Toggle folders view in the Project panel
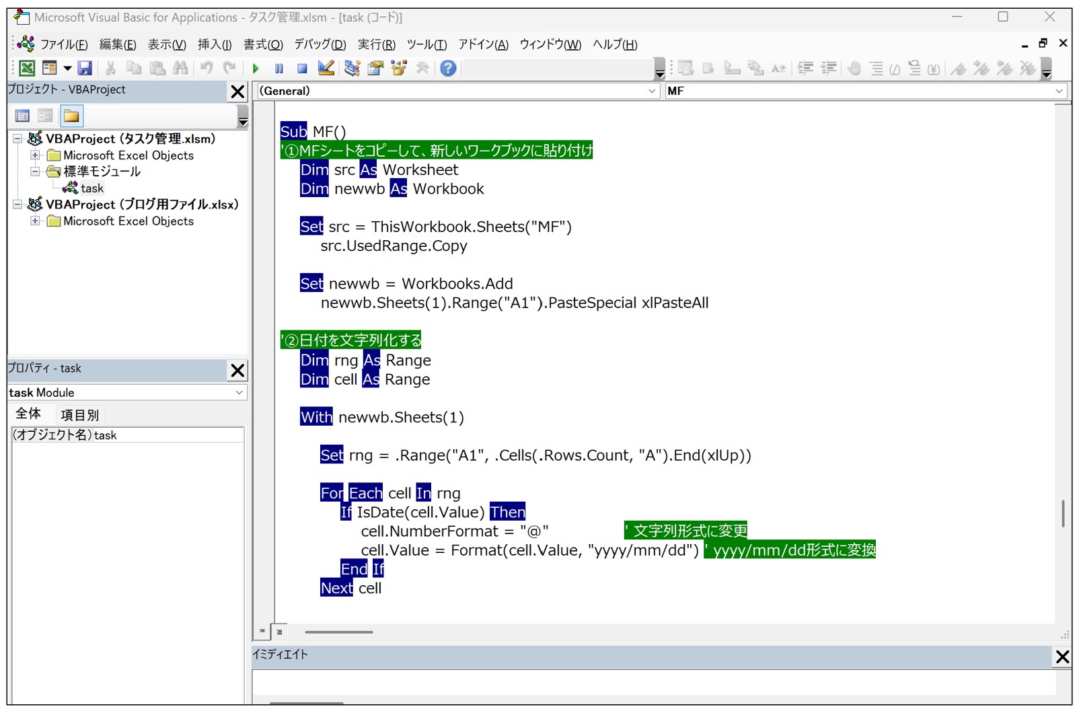The height and width of the screenshot is (709, 1079). (71, 116)
